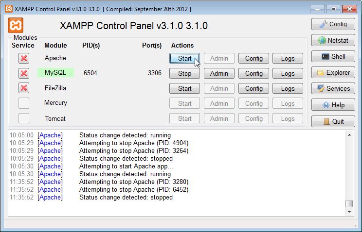Click the Service column header

(23, 46)
